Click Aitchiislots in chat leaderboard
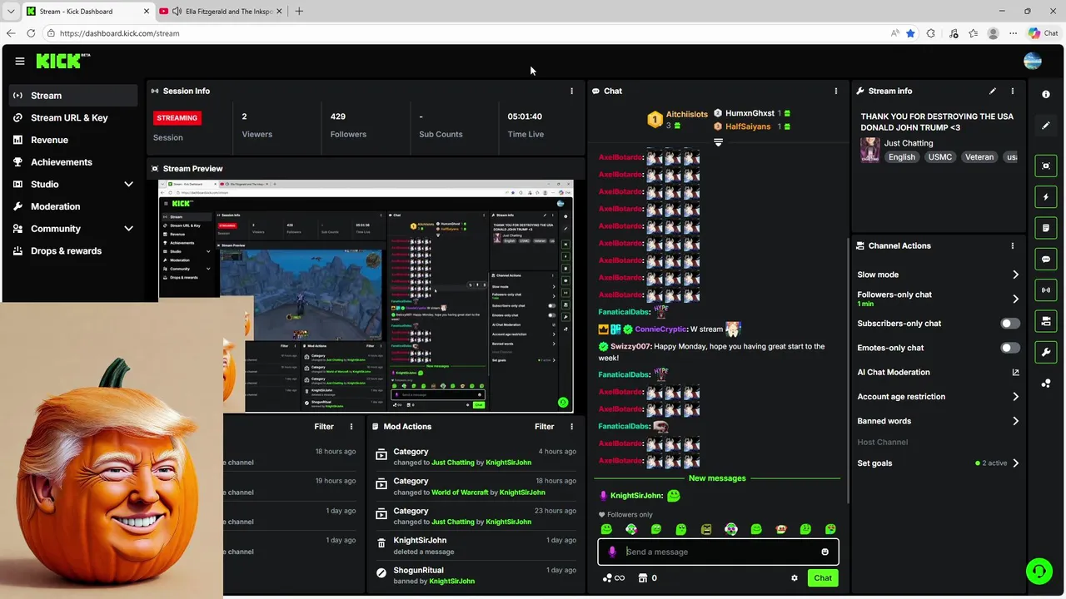This screenshot has height=599, width=1066. coord(687,114)
